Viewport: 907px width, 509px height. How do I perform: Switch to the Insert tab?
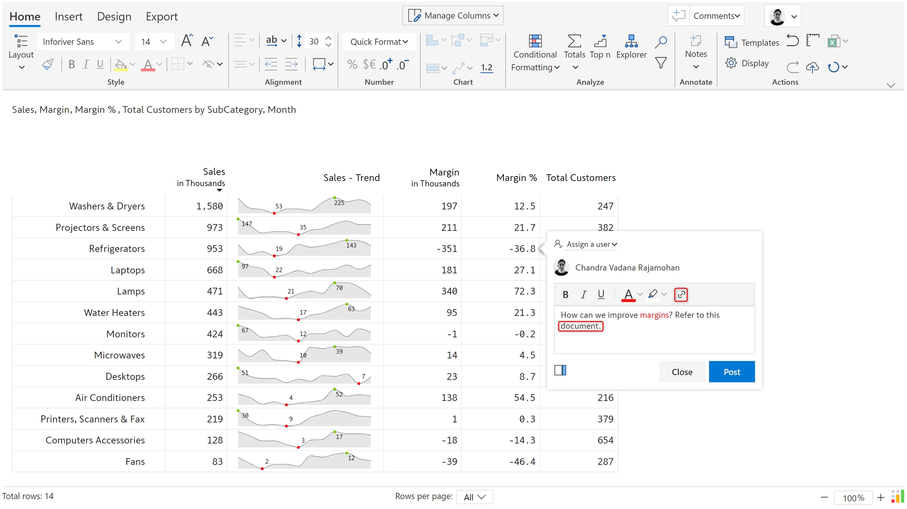coord(68,17)
